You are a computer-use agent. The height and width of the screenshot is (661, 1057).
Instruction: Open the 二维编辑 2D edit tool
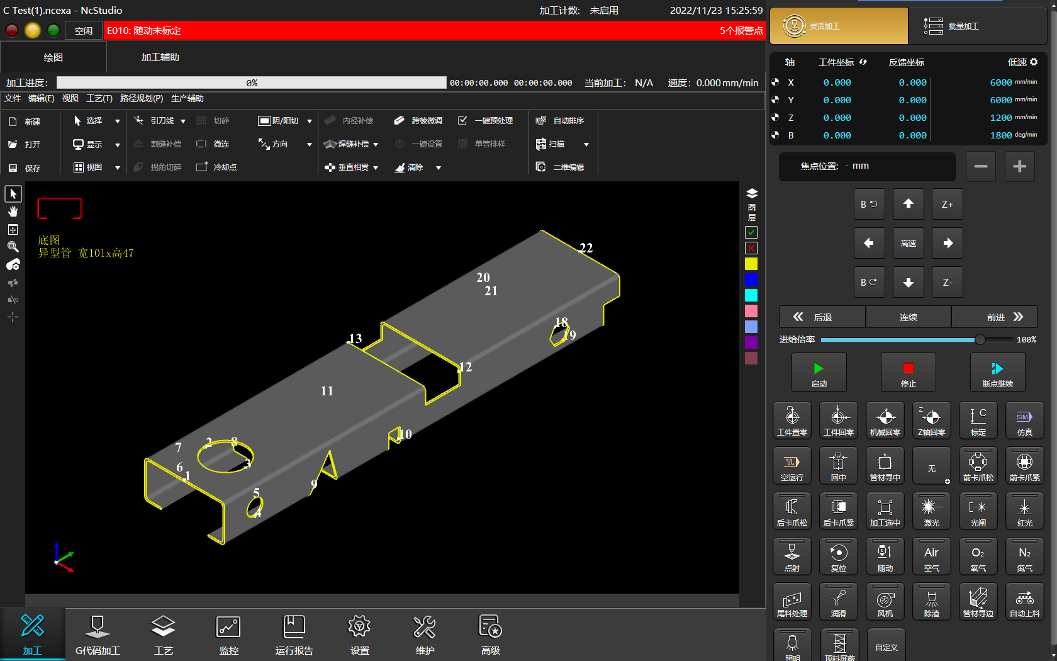click(561, 167)
